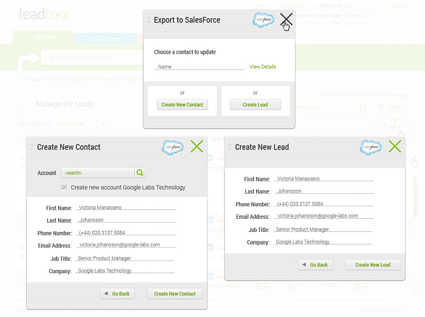The height and width of the screenshot is (317, 425).
Task: Open the View Details link
Action: (262, 67)
